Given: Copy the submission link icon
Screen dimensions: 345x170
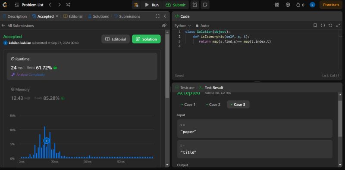Looking at the screenshot, I should tap(164, 25).
